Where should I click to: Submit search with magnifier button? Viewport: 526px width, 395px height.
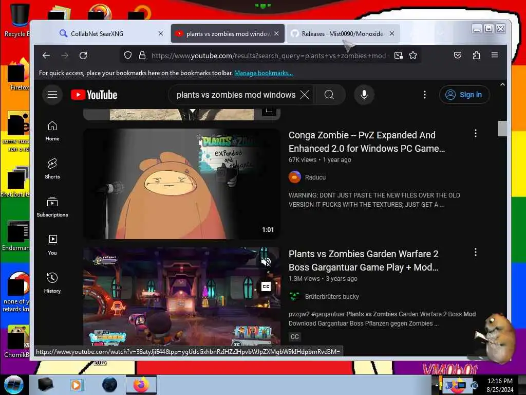[x=329, y=95]
